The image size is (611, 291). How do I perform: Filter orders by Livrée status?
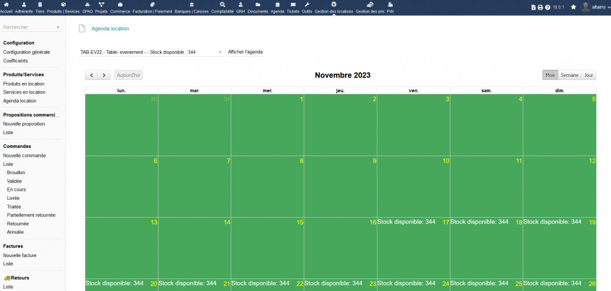coord(13,199)
